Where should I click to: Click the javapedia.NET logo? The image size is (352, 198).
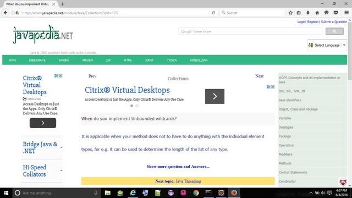click(43, 34)
